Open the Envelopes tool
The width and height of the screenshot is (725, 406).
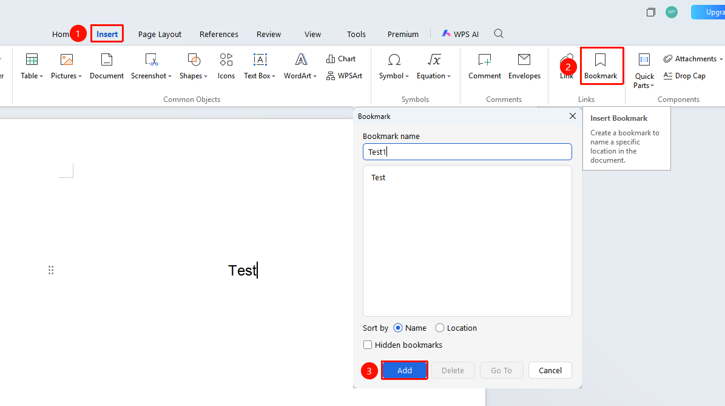tap(524, 66)
